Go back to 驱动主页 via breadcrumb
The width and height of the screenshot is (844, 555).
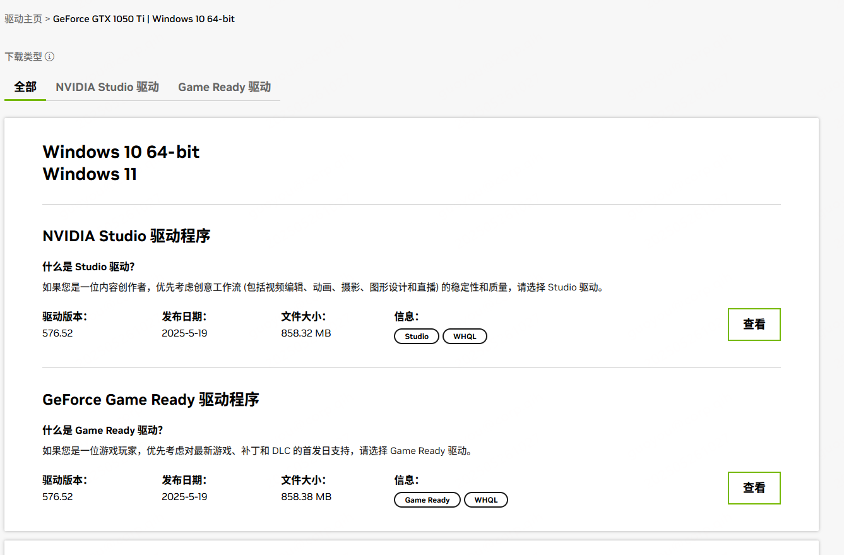[x=23, y=19]
